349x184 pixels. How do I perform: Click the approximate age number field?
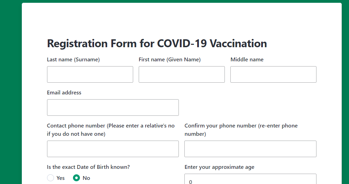pos(250,180)
